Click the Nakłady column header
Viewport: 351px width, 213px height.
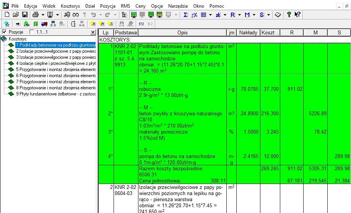click(x=248, y=33)
